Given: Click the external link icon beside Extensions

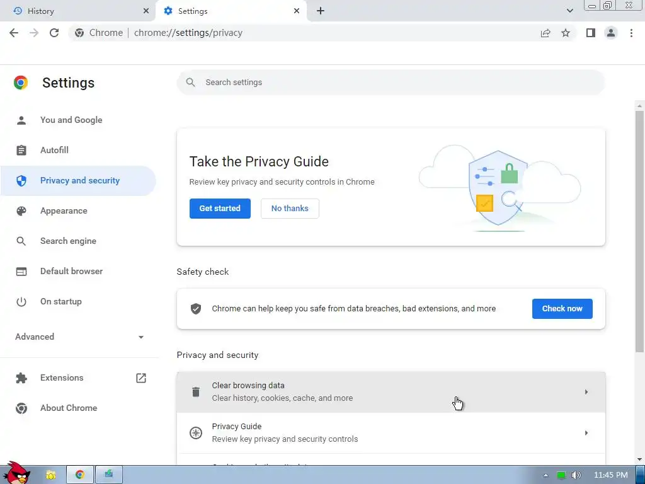Looking at the screenshot, I should coord(141,378).
